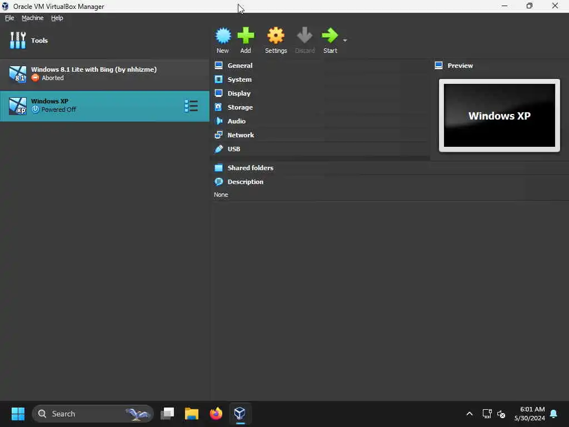Click the System chip icon

coord(218,79)
